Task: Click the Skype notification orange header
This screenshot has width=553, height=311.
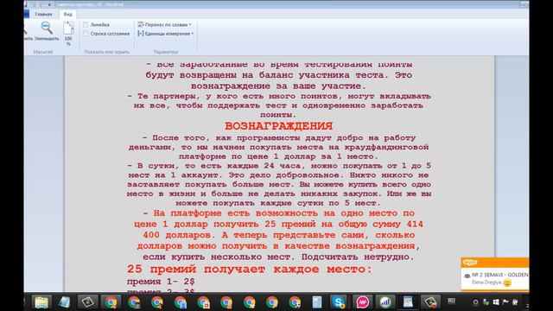Action: [495, 263]
